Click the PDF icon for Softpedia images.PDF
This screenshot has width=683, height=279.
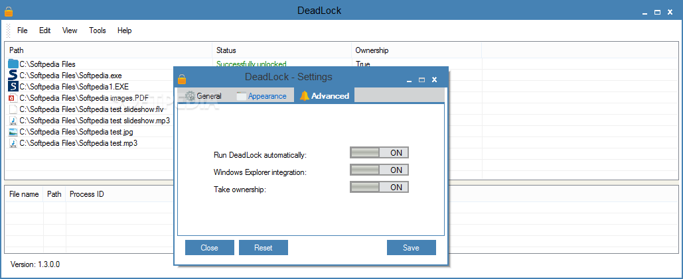13,98
